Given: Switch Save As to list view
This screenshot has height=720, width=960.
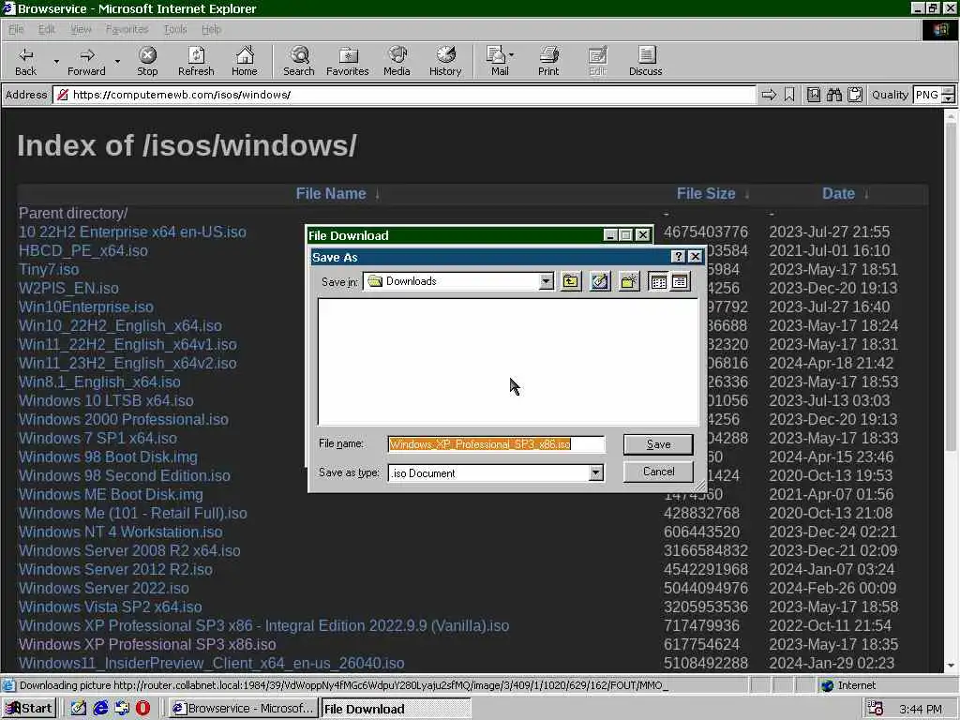Looking at the screenshot, I should (658, 281).
